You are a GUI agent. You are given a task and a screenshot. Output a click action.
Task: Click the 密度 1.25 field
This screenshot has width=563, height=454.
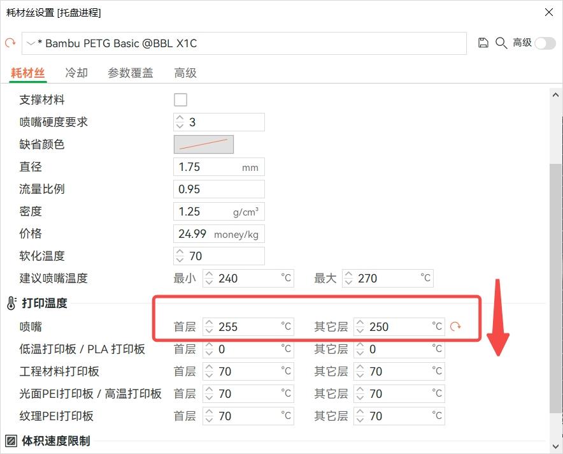point(219,211)
